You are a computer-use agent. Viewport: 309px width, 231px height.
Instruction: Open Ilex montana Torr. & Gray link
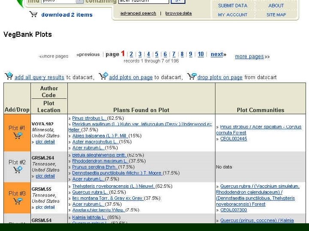tap(108, 198)
